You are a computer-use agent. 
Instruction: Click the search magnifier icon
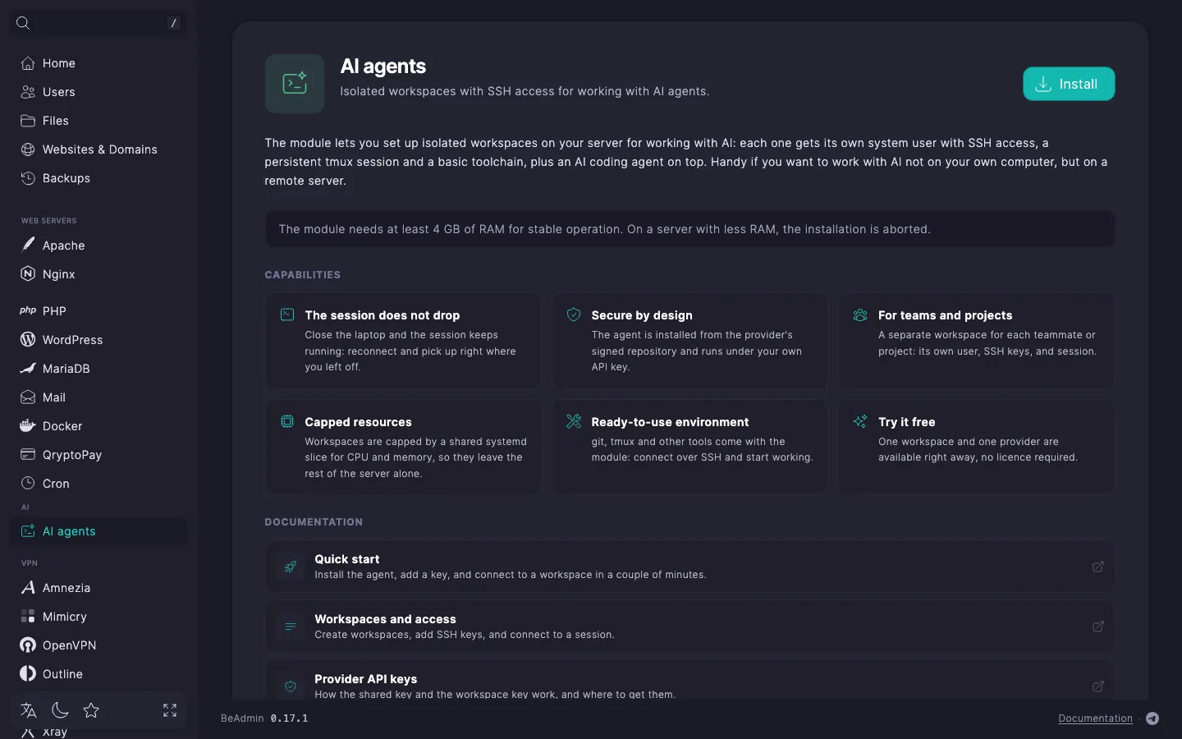(x=23, y=23)
